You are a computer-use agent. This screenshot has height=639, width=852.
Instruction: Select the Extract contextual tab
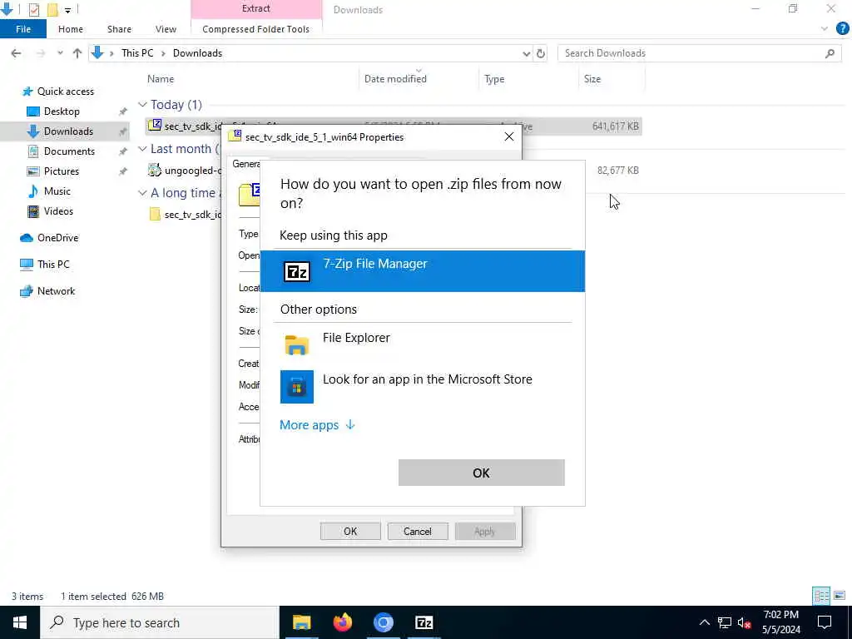256,8
